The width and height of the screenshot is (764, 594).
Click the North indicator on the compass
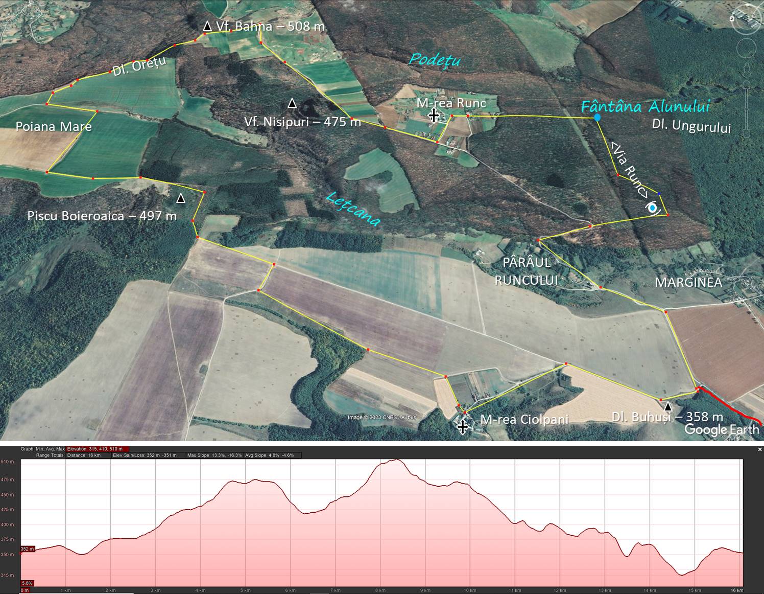coord(732,18)
